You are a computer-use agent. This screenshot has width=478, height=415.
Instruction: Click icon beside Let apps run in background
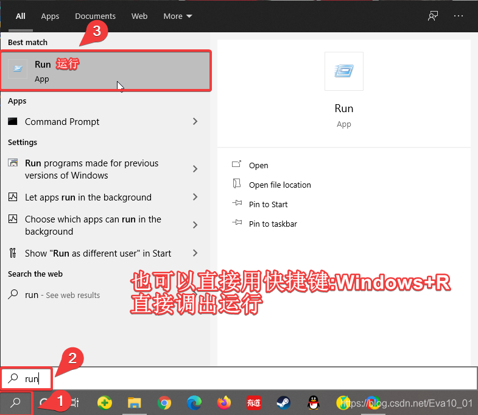tap(13, 197)
